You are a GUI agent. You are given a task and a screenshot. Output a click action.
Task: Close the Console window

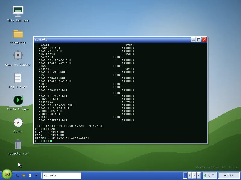click(x=204, y=40)
